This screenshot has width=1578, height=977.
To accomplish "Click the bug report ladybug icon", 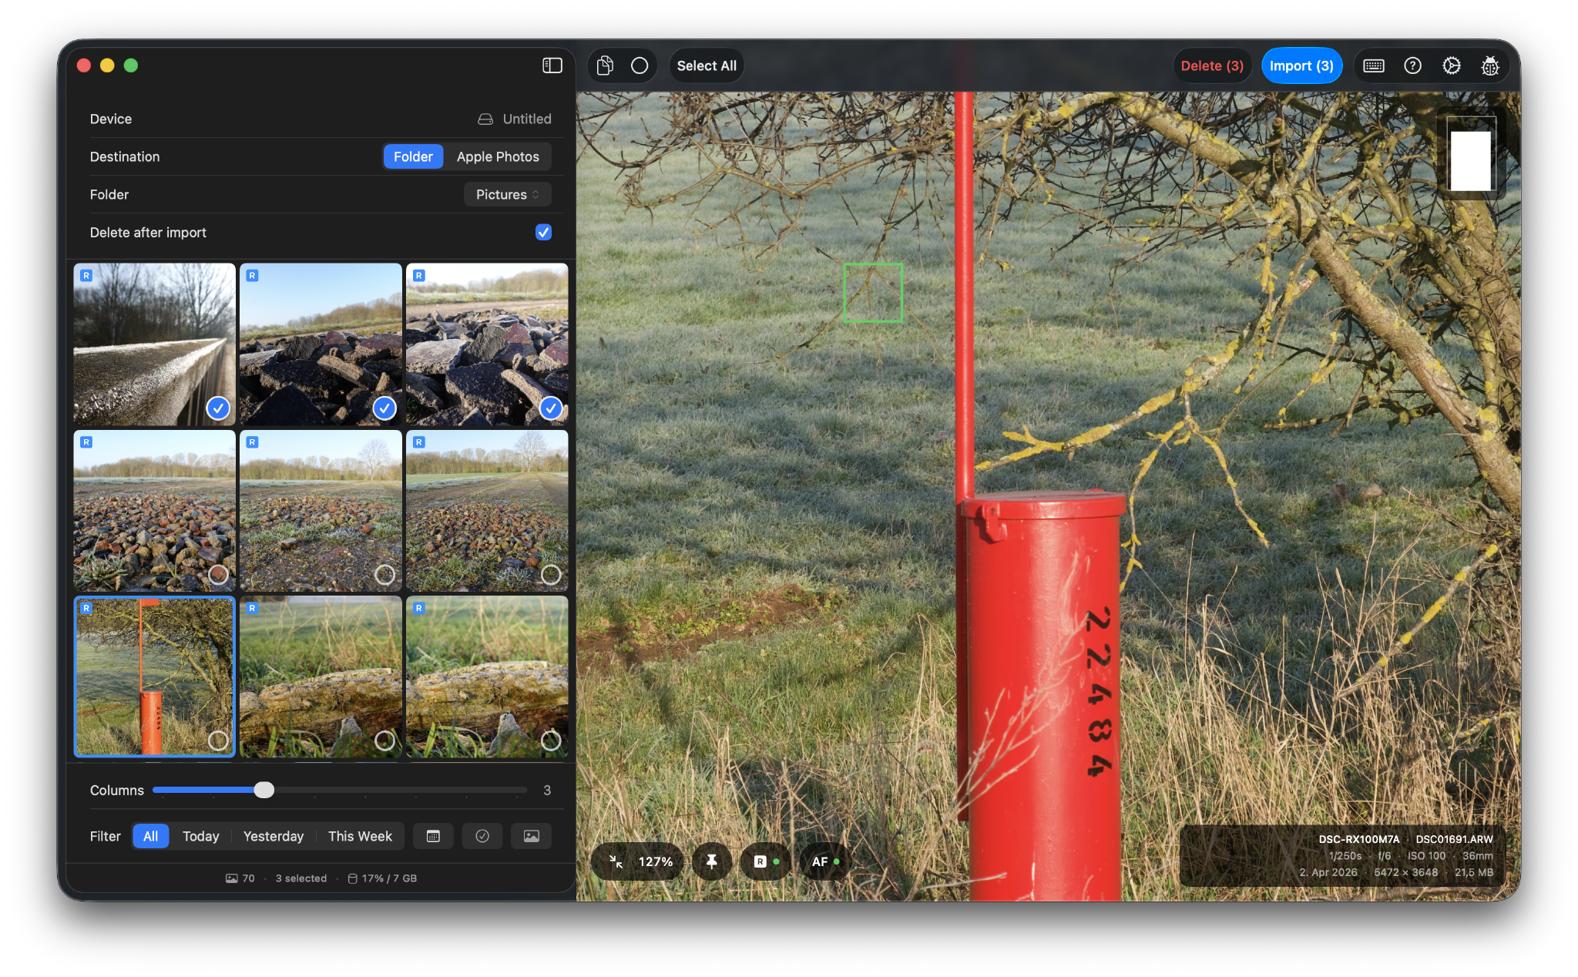I will (x=1490, y=65).
